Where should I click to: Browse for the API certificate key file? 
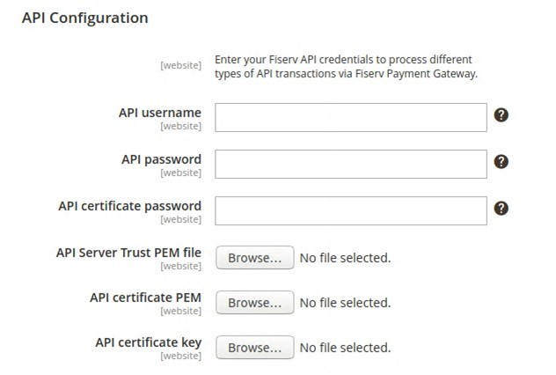(255, 348)
